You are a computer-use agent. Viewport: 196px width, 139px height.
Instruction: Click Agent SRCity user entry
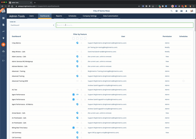point(103,133)
